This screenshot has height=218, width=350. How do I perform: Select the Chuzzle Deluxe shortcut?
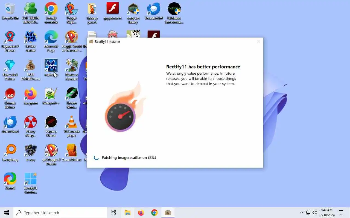10,98
